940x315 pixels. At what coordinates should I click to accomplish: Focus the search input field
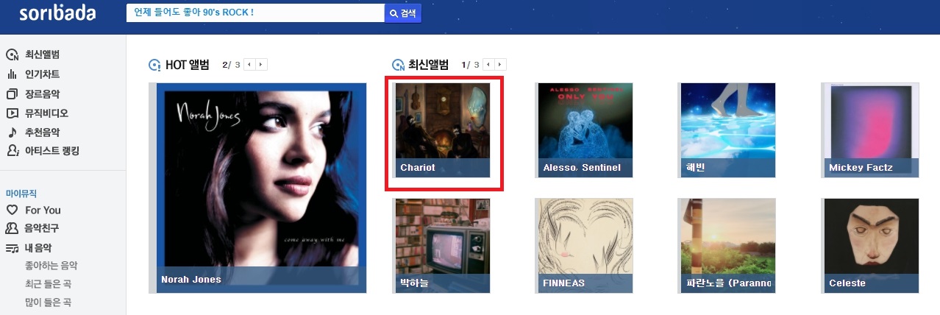pos(255,13)
